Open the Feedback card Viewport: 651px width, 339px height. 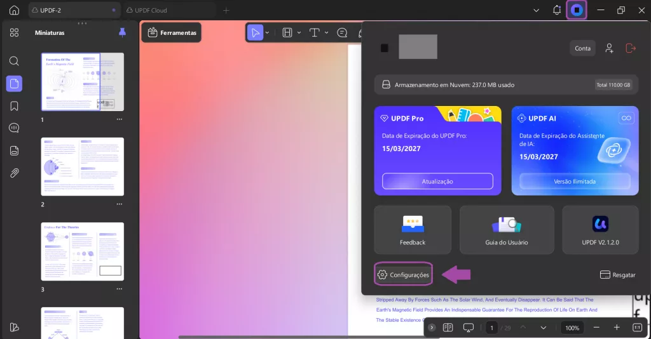(413, 230)
